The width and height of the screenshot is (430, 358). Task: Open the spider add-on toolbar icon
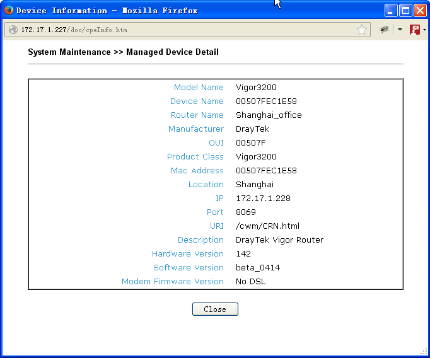point(384,30)
